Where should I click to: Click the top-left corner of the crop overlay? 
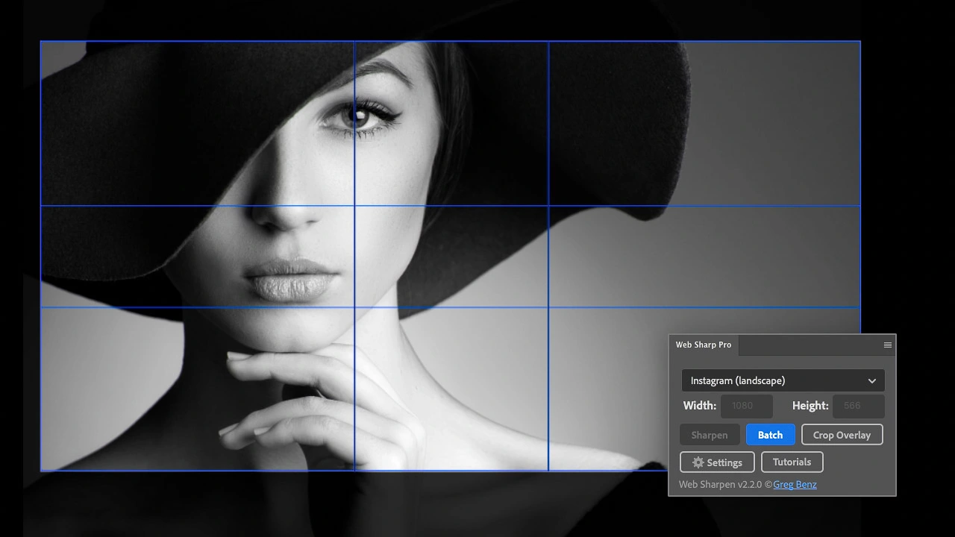[x=41, y=42]
